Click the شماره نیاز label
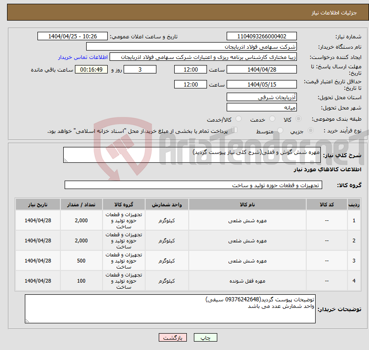The image size is (369, 350). pyautogui.click(x=348, y=36)
